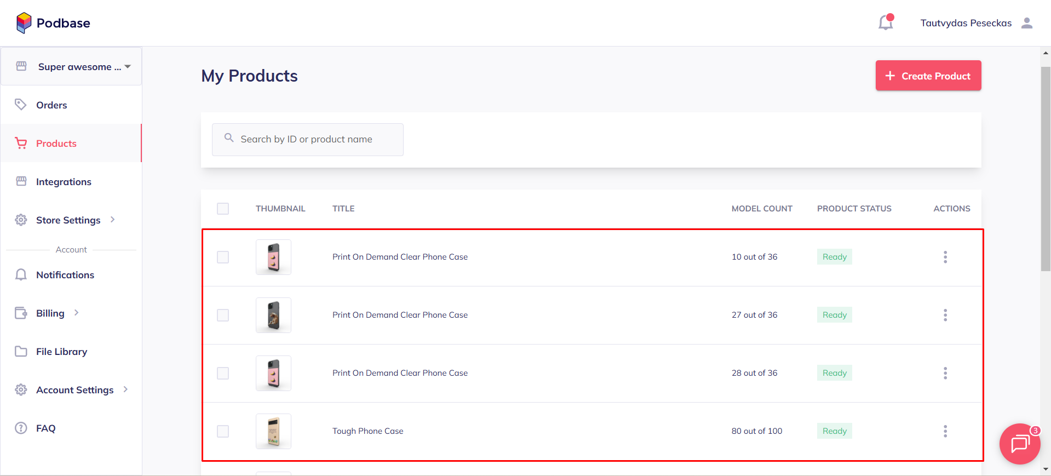
Task: Open actions menu for 28 out of 36 product
Action: click(x=945, y=373)
